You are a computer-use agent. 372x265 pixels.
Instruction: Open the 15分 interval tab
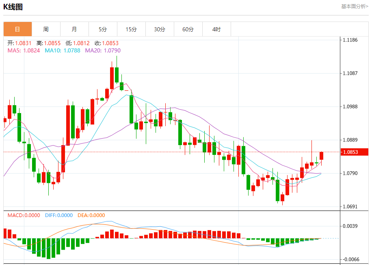coord(131,29)
